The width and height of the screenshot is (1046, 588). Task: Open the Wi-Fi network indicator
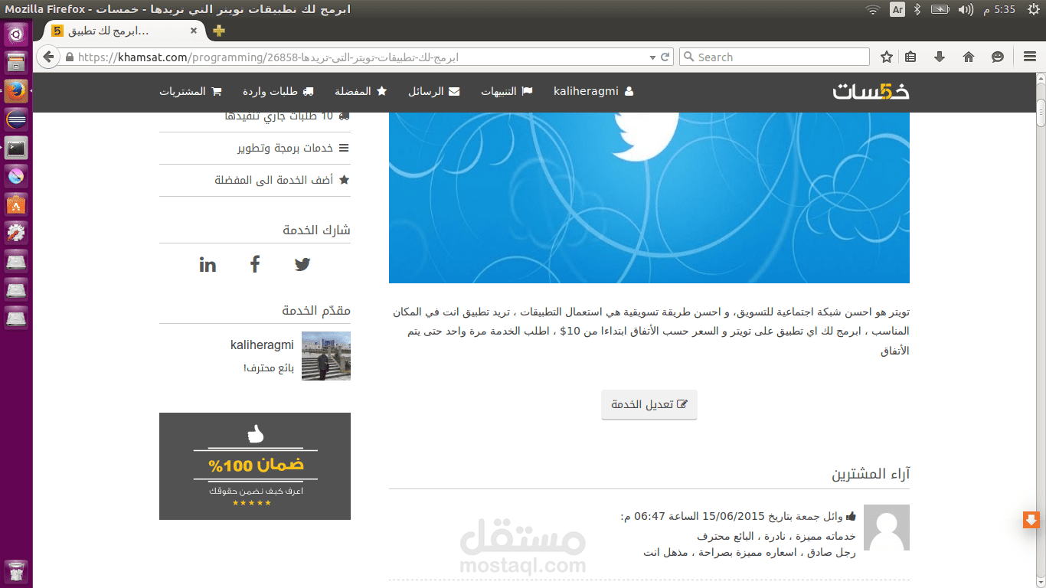(873, 9)
